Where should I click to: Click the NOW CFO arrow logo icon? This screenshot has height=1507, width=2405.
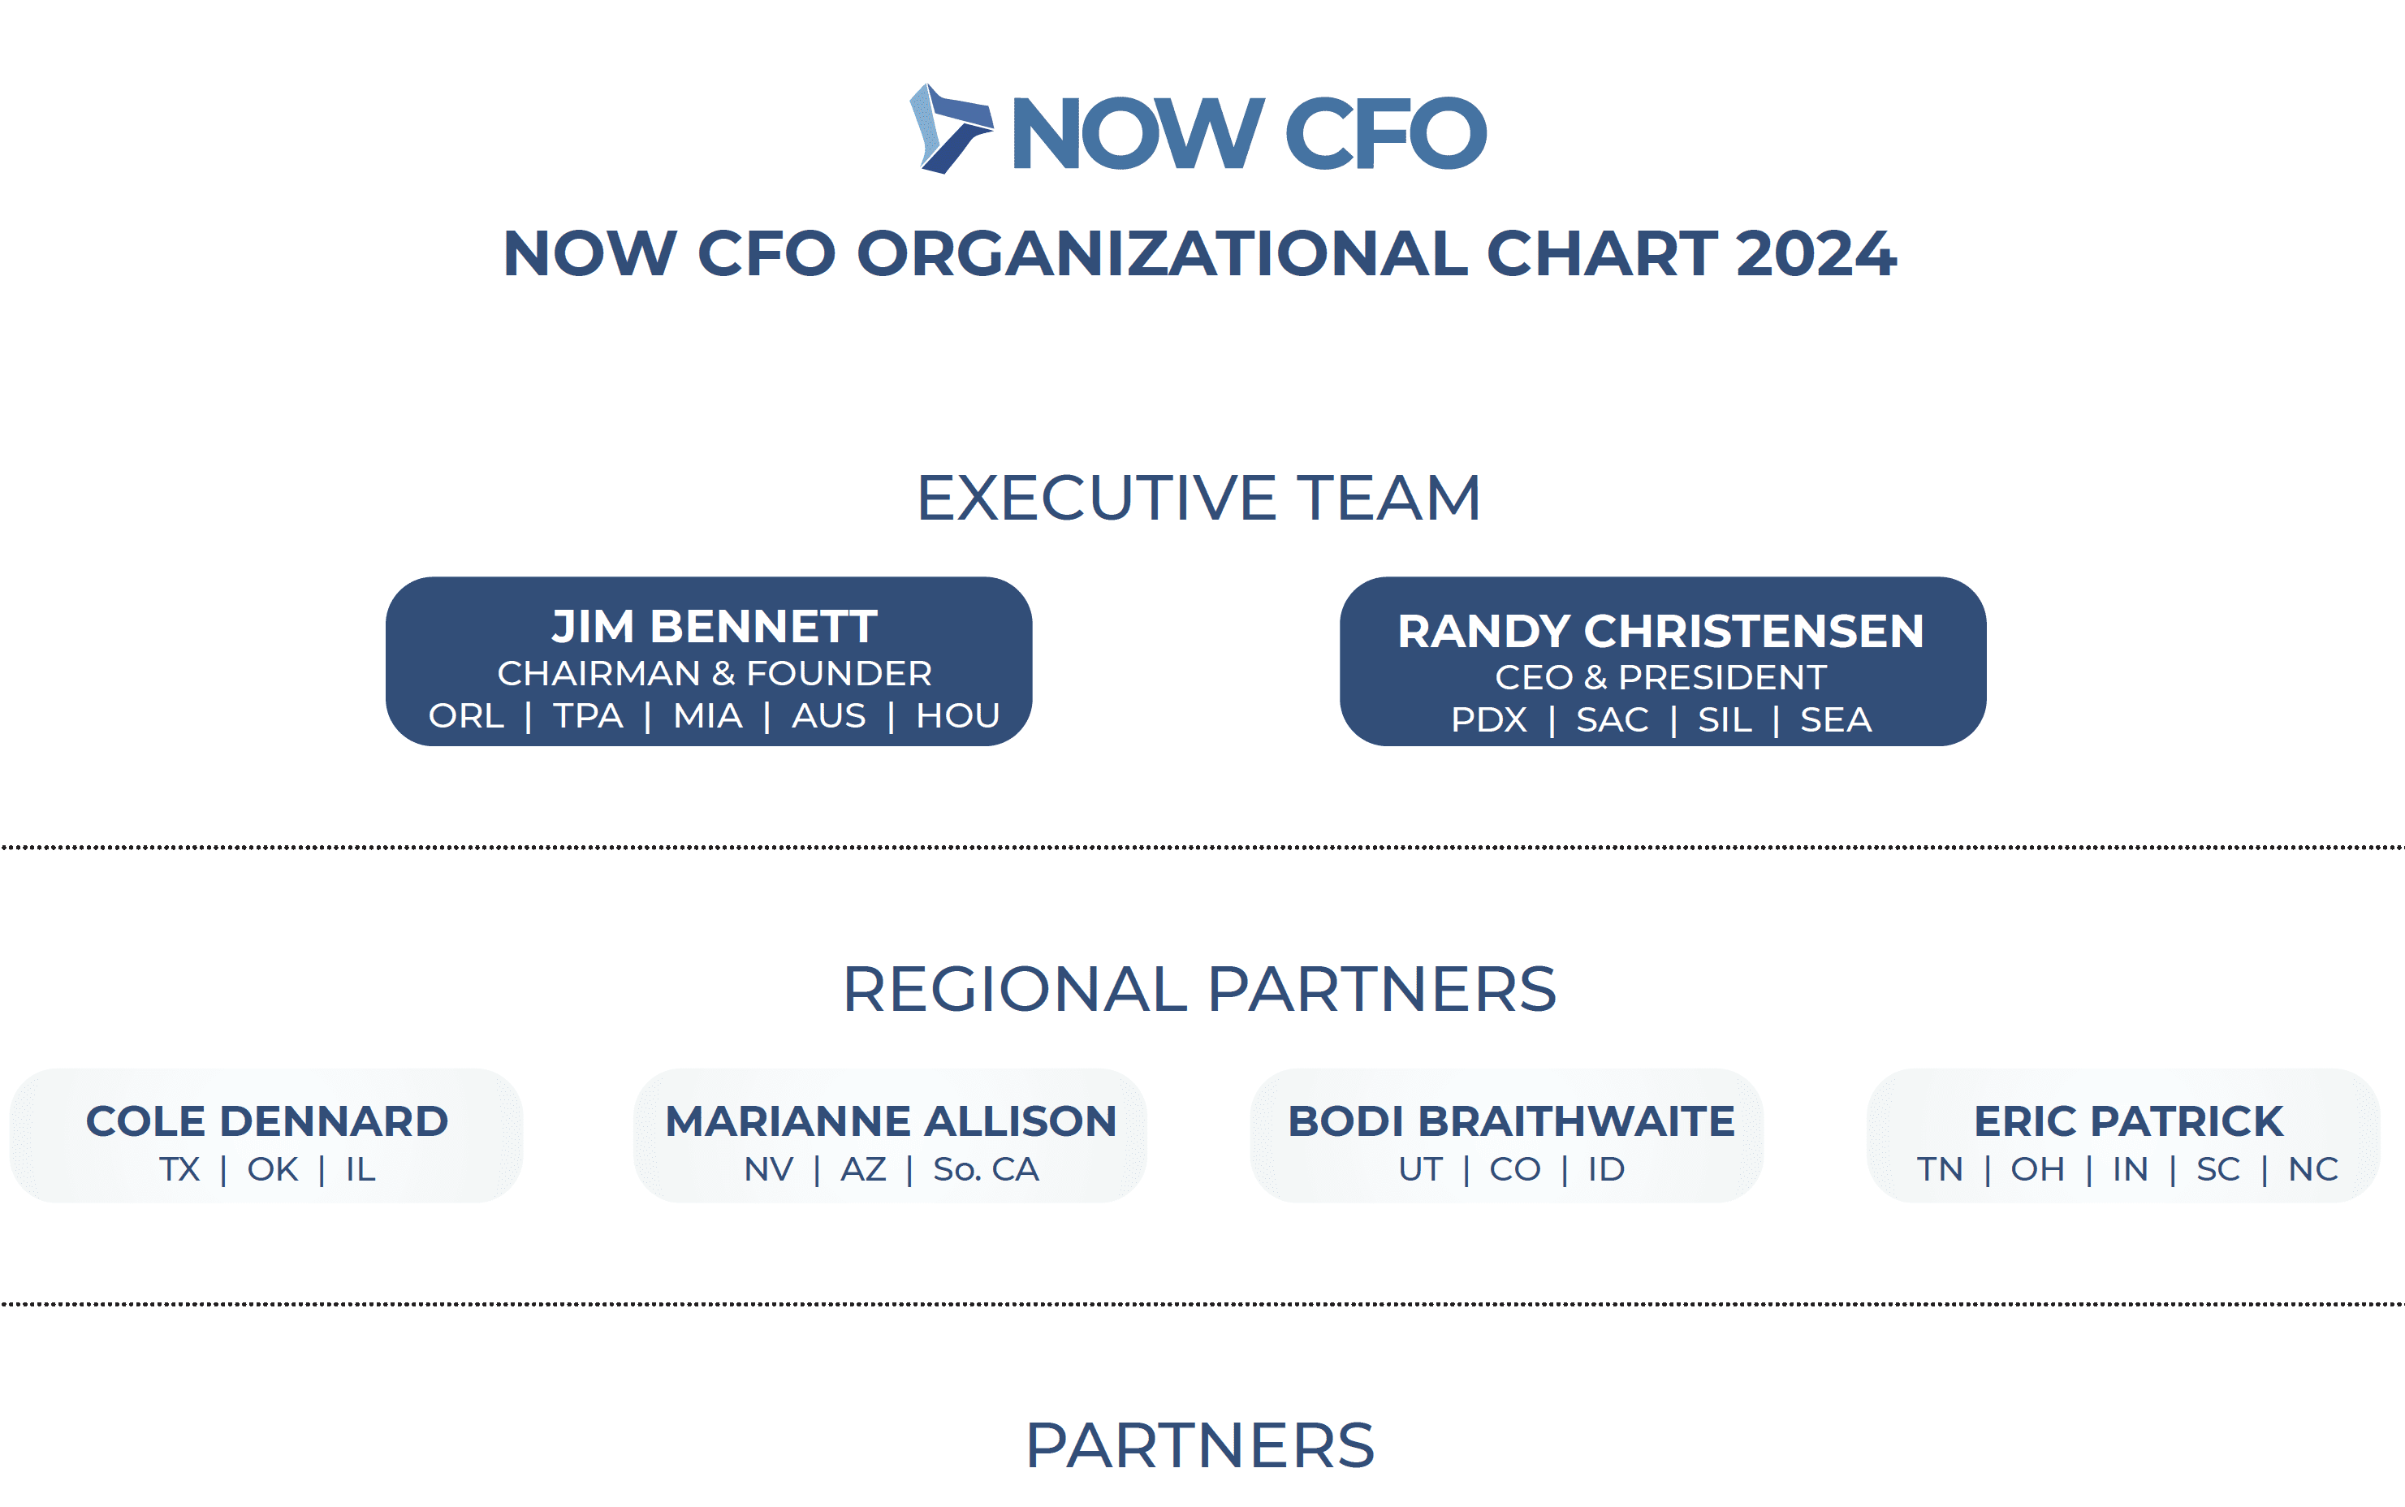tap(951, 128)
